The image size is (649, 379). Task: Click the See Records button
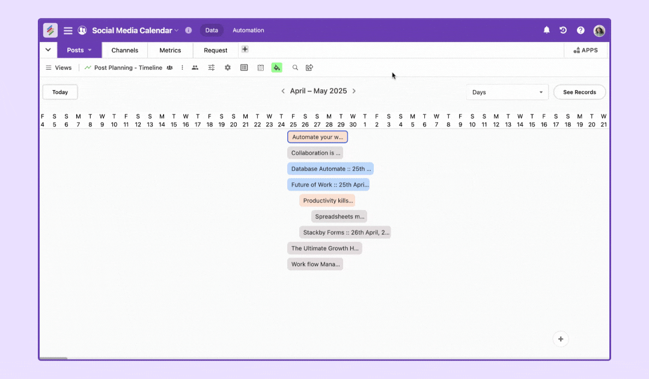(x=579, y=92)
